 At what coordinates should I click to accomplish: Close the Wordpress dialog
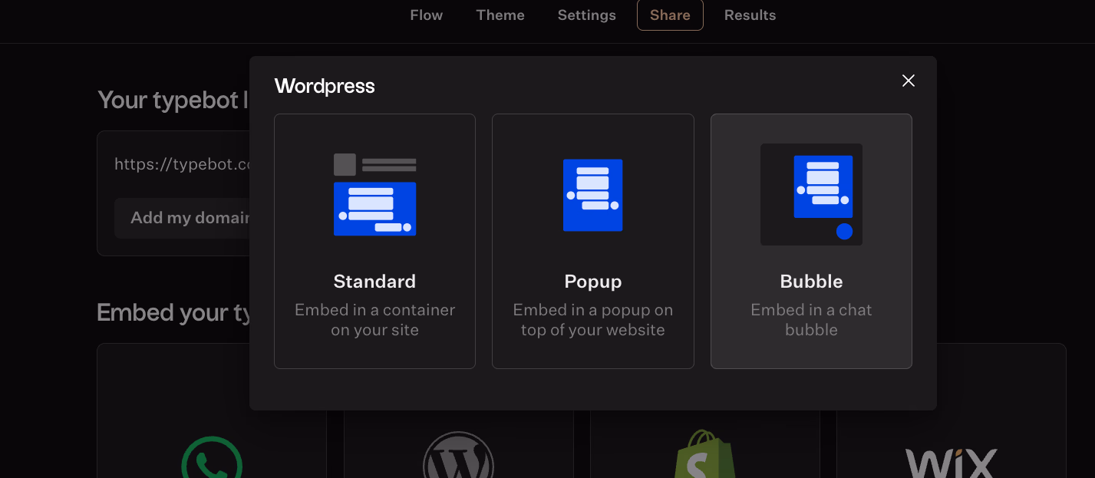coord(909,81)
